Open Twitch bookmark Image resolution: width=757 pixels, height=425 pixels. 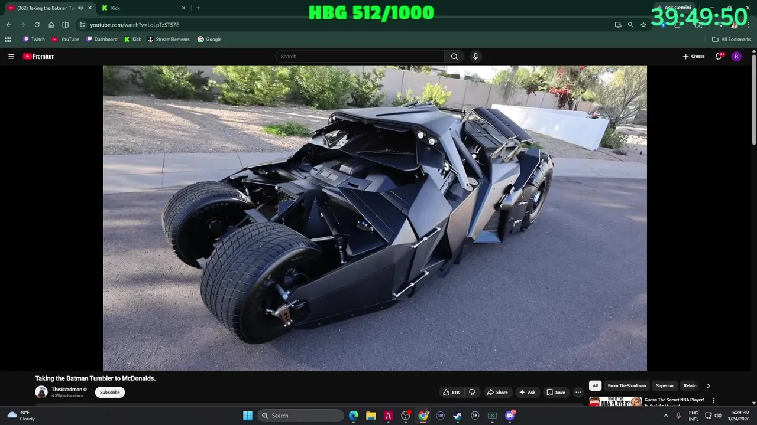point(34,40)
